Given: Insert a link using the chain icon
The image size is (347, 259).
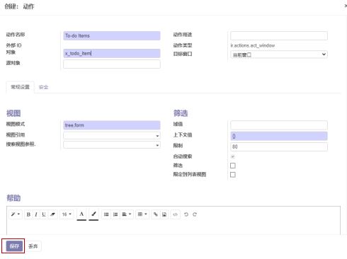Looking at the screenshot, I should click(x=155, y=214).
